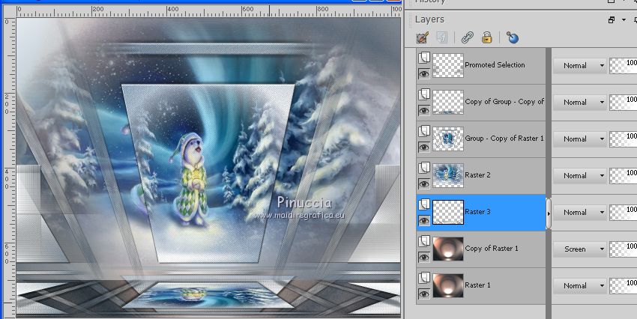Hide the Promoted Selection layer
This screenshot has width=637, height=319.
coord(423,74)
